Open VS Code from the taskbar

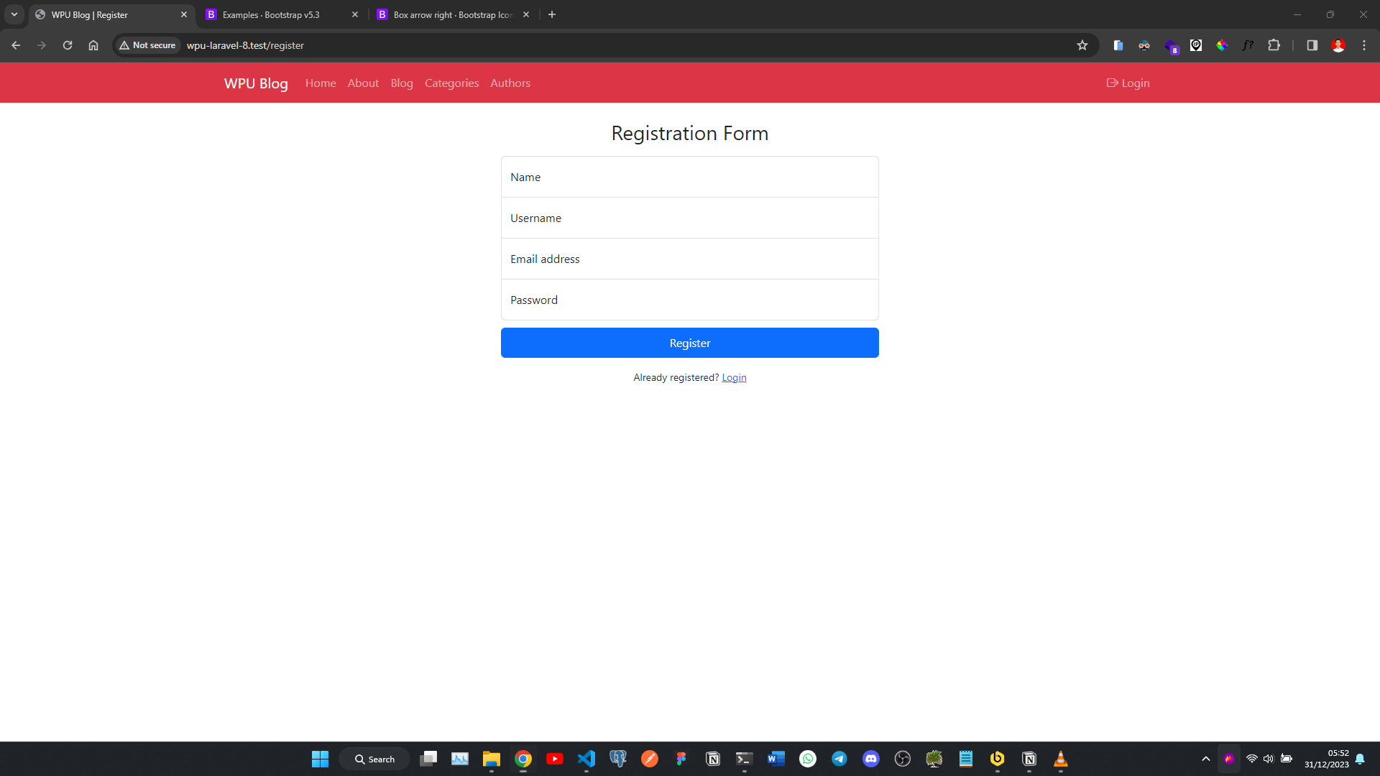[x=586, y=758]
